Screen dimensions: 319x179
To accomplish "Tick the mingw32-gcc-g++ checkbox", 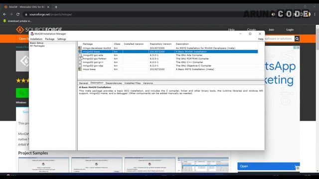I will pyautogui.click(x=80, y=62).
